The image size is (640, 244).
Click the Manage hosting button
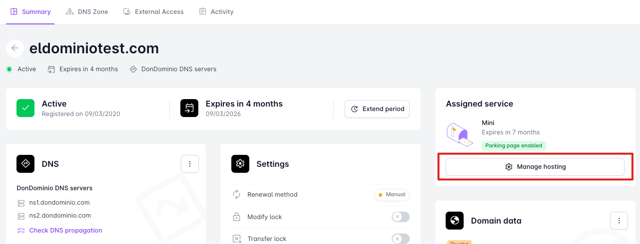pyautogui.click(x=535, y=167)
